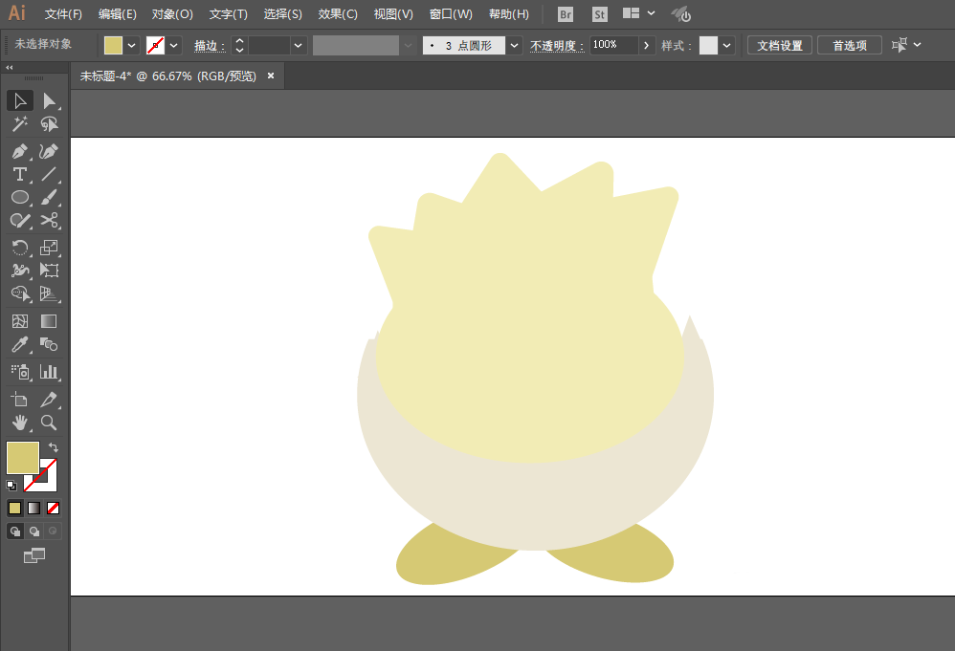Open the graphic style dropdown
This screenshot has width=955, height=651.
pos(726,46)
